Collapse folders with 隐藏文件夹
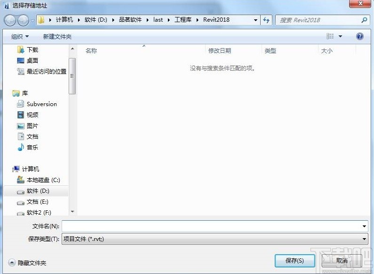374x274 pixels. 27,263
